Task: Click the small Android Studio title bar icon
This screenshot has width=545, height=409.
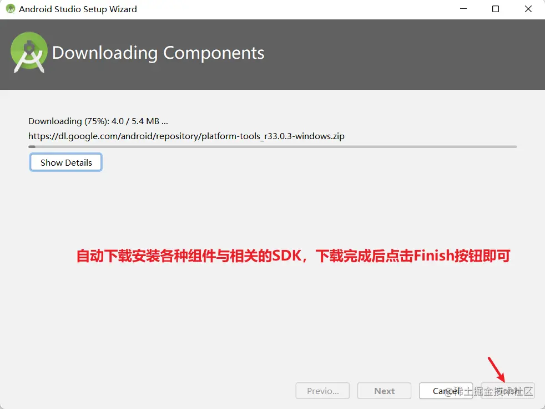Action: [x=11, y=9]
